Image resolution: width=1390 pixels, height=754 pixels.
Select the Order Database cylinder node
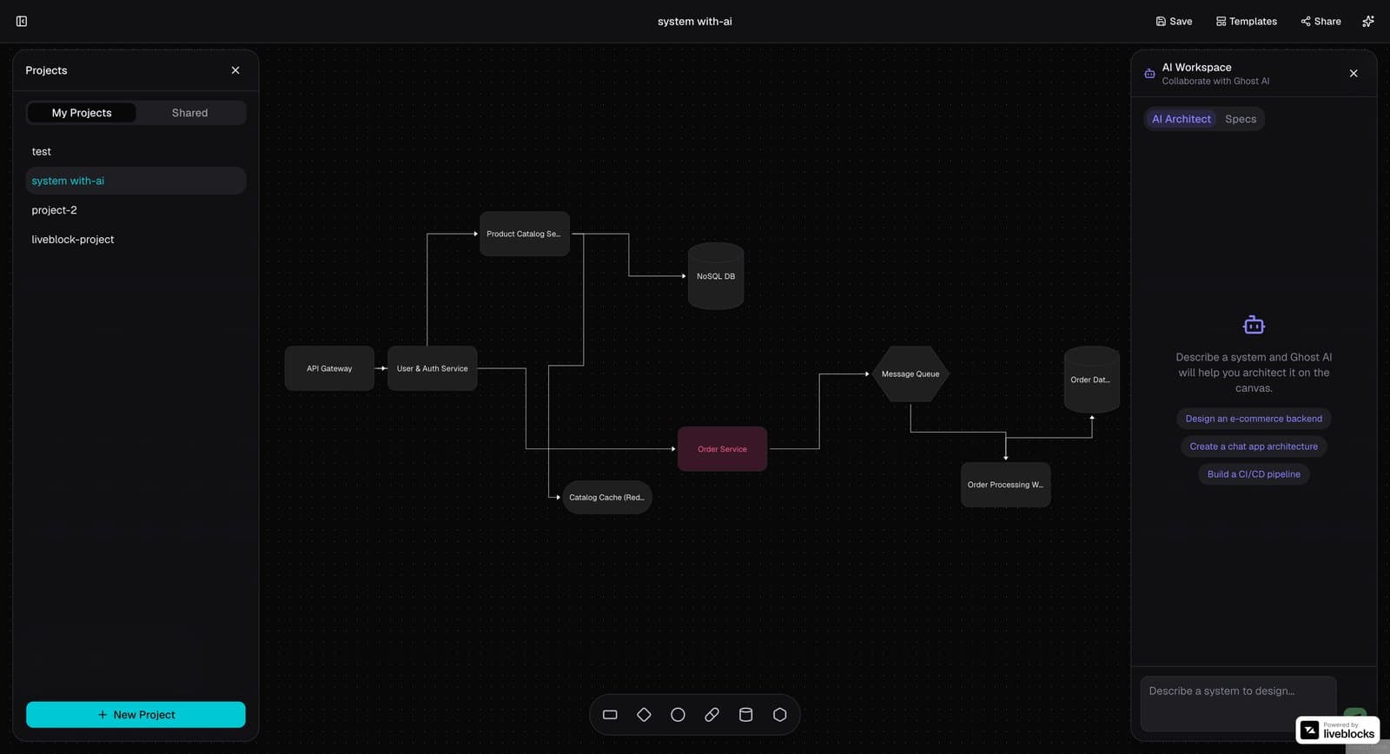click(1091, 380)
